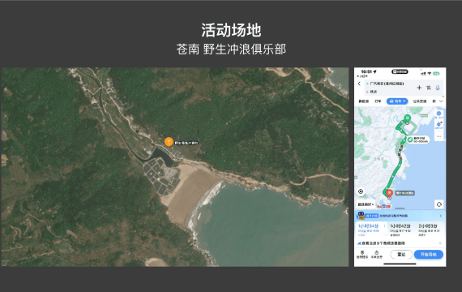
Task: Tap the recenter location icon on the map
Action: tap(361, 191)
